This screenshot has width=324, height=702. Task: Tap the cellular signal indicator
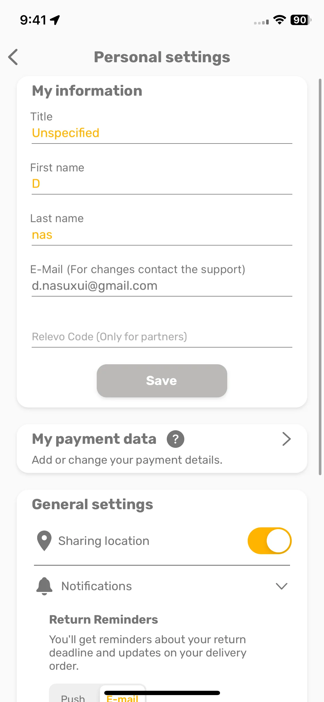pos(261,22)
